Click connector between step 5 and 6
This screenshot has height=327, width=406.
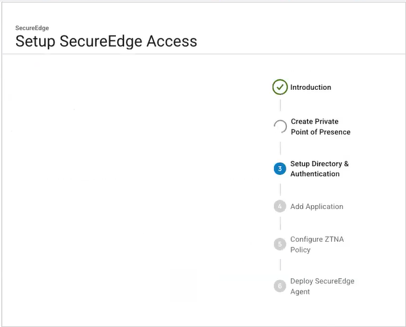(280, 264)
